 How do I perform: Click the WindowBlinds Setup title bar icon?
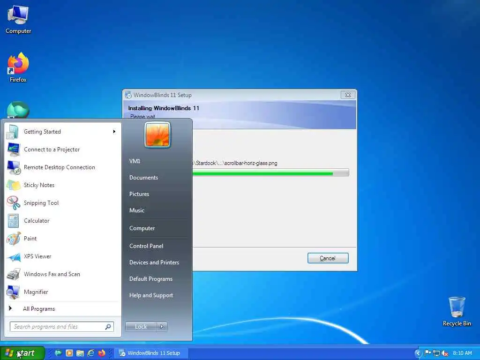(x=128, y=95)
